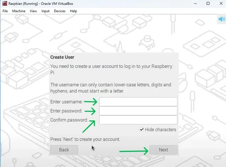Click the 'Enter username:' label
This screenshot has width=226, height=167.
point(66,102)
